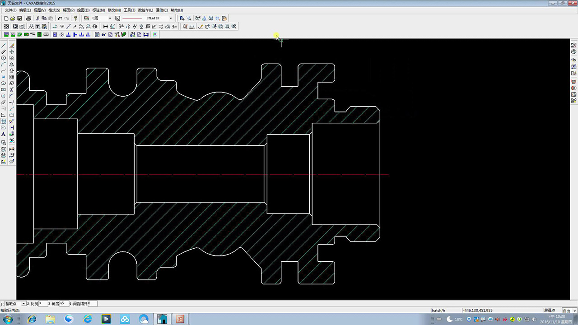578x325 pixels.
Task: Select the Hatch fill tool
Action: click(4, 121)
